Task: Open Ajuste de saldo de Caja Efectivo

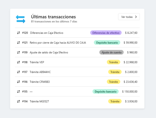Action: click(x=49, y=52)
